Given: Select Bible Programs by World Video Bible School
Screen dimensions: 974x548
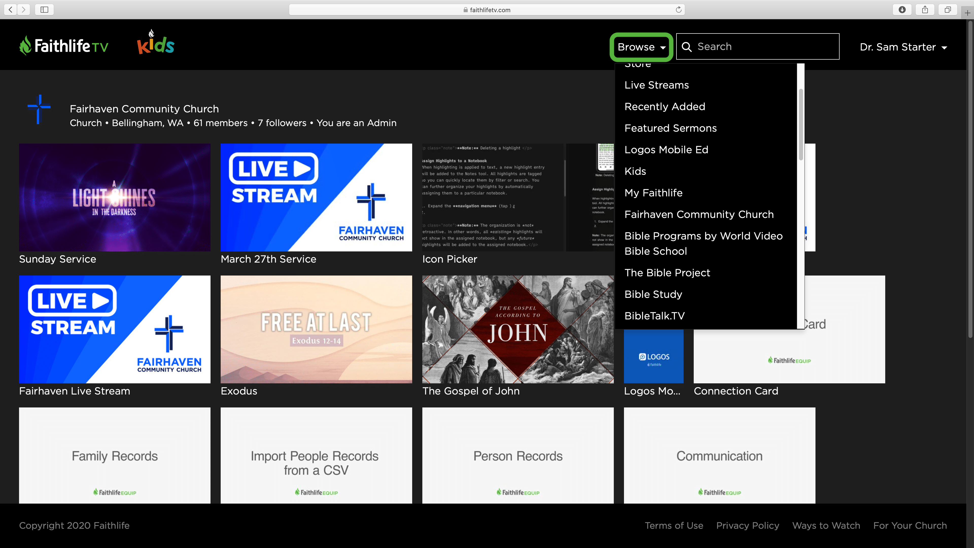Looking at the screenshot, I should tap(703, 243).
